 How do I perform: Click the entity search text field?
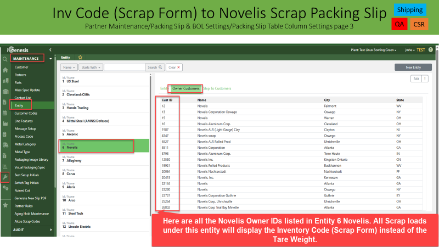point(125,68)
